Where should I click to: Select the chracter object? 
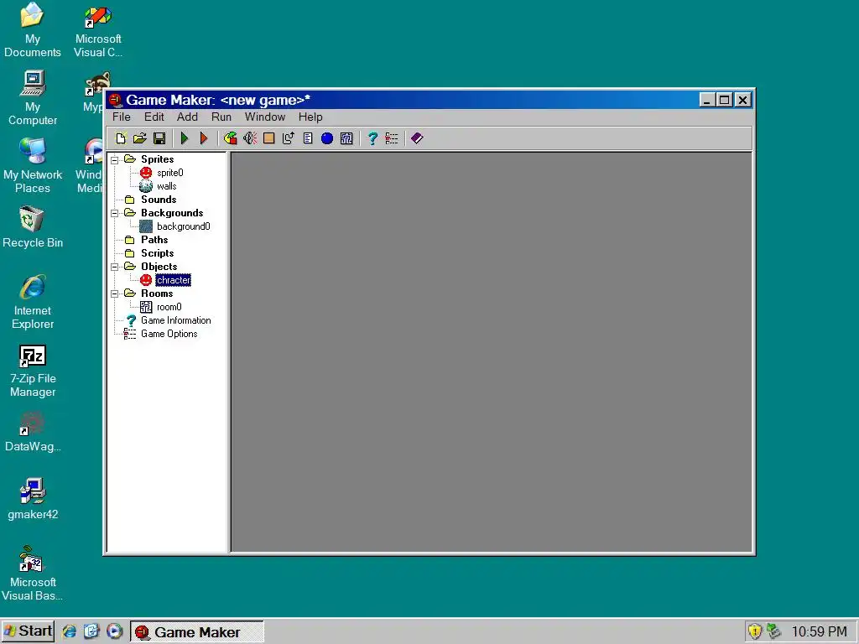(173, 280)
